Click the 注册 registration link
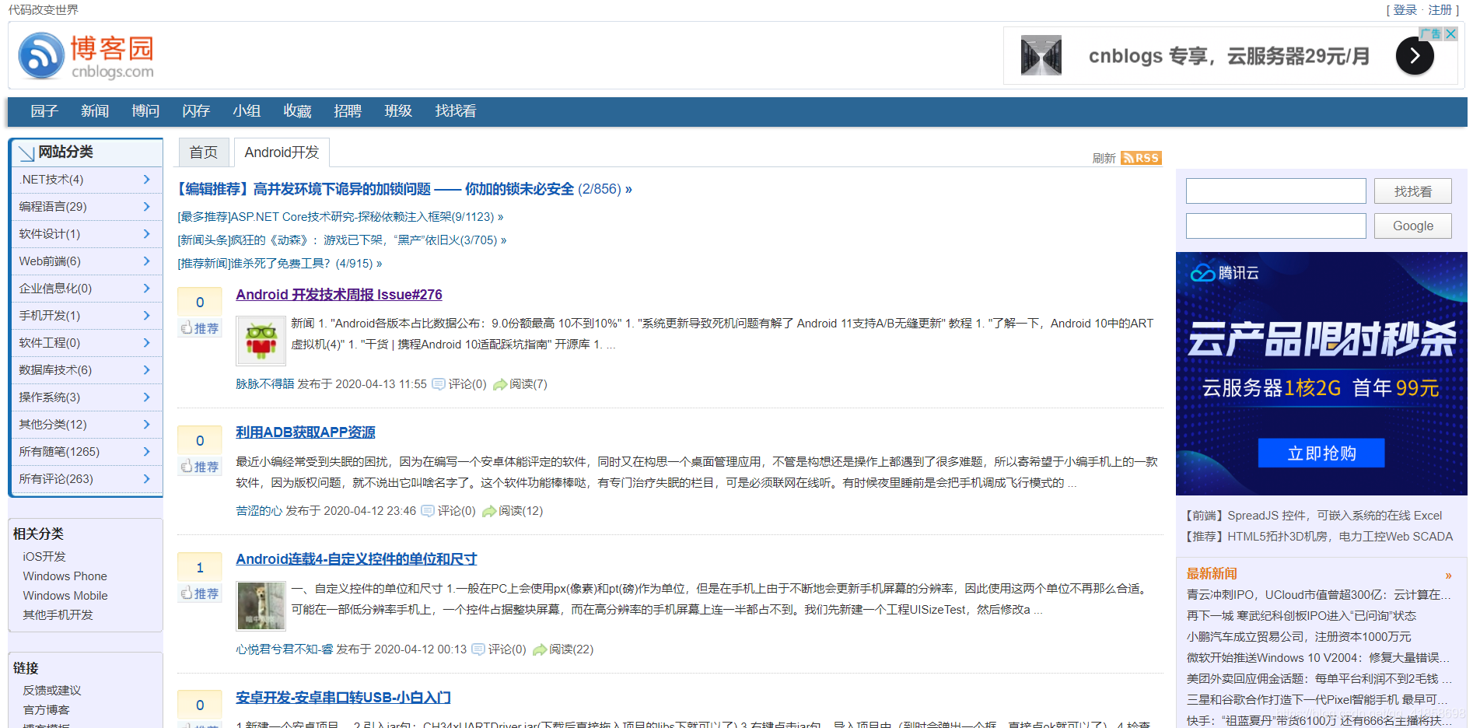The width and height of the screenshot is (1473, 728). point(1439,9)
